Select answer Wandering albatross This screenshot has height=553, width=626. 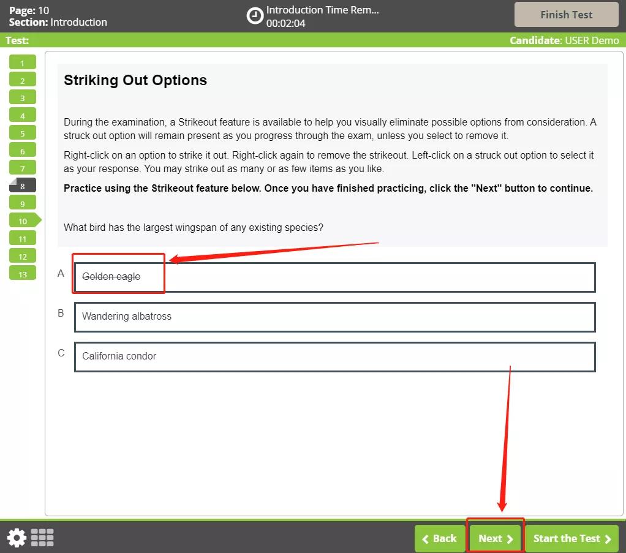(x=334, y=317)
